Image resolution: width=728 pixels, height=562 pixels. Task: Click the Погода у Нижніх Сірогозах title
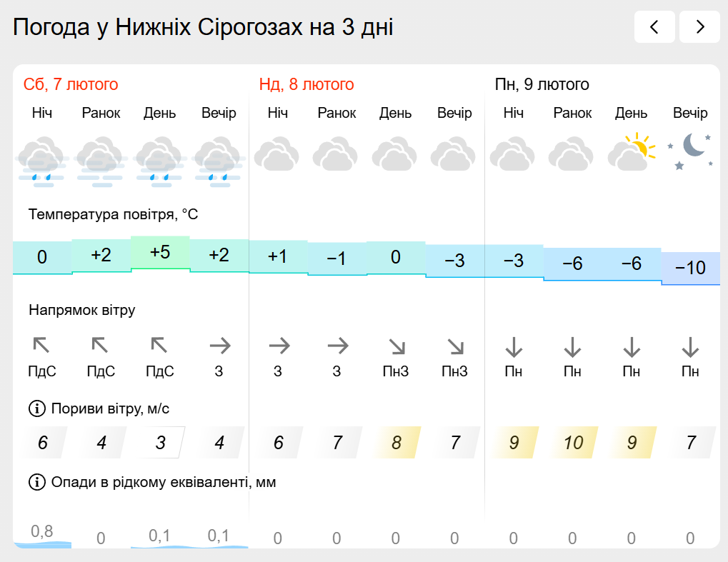(x=203, y=27)
